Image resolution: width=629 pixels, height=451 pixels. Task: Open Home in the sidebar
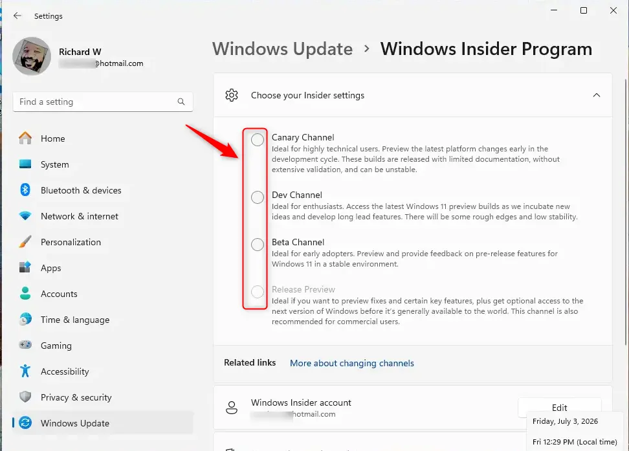click(103, 138)
